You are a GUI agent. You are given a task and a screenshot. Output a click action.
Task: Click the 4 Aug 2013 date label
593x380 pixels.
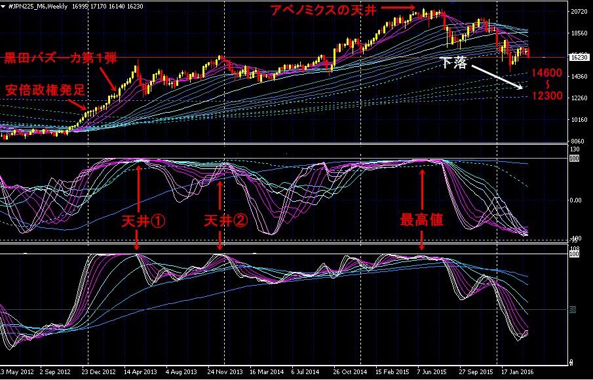181,371
